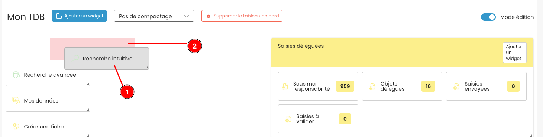Click the Objets délégués icon
Viewport: 543px width, 137px height.
point(372,87)
